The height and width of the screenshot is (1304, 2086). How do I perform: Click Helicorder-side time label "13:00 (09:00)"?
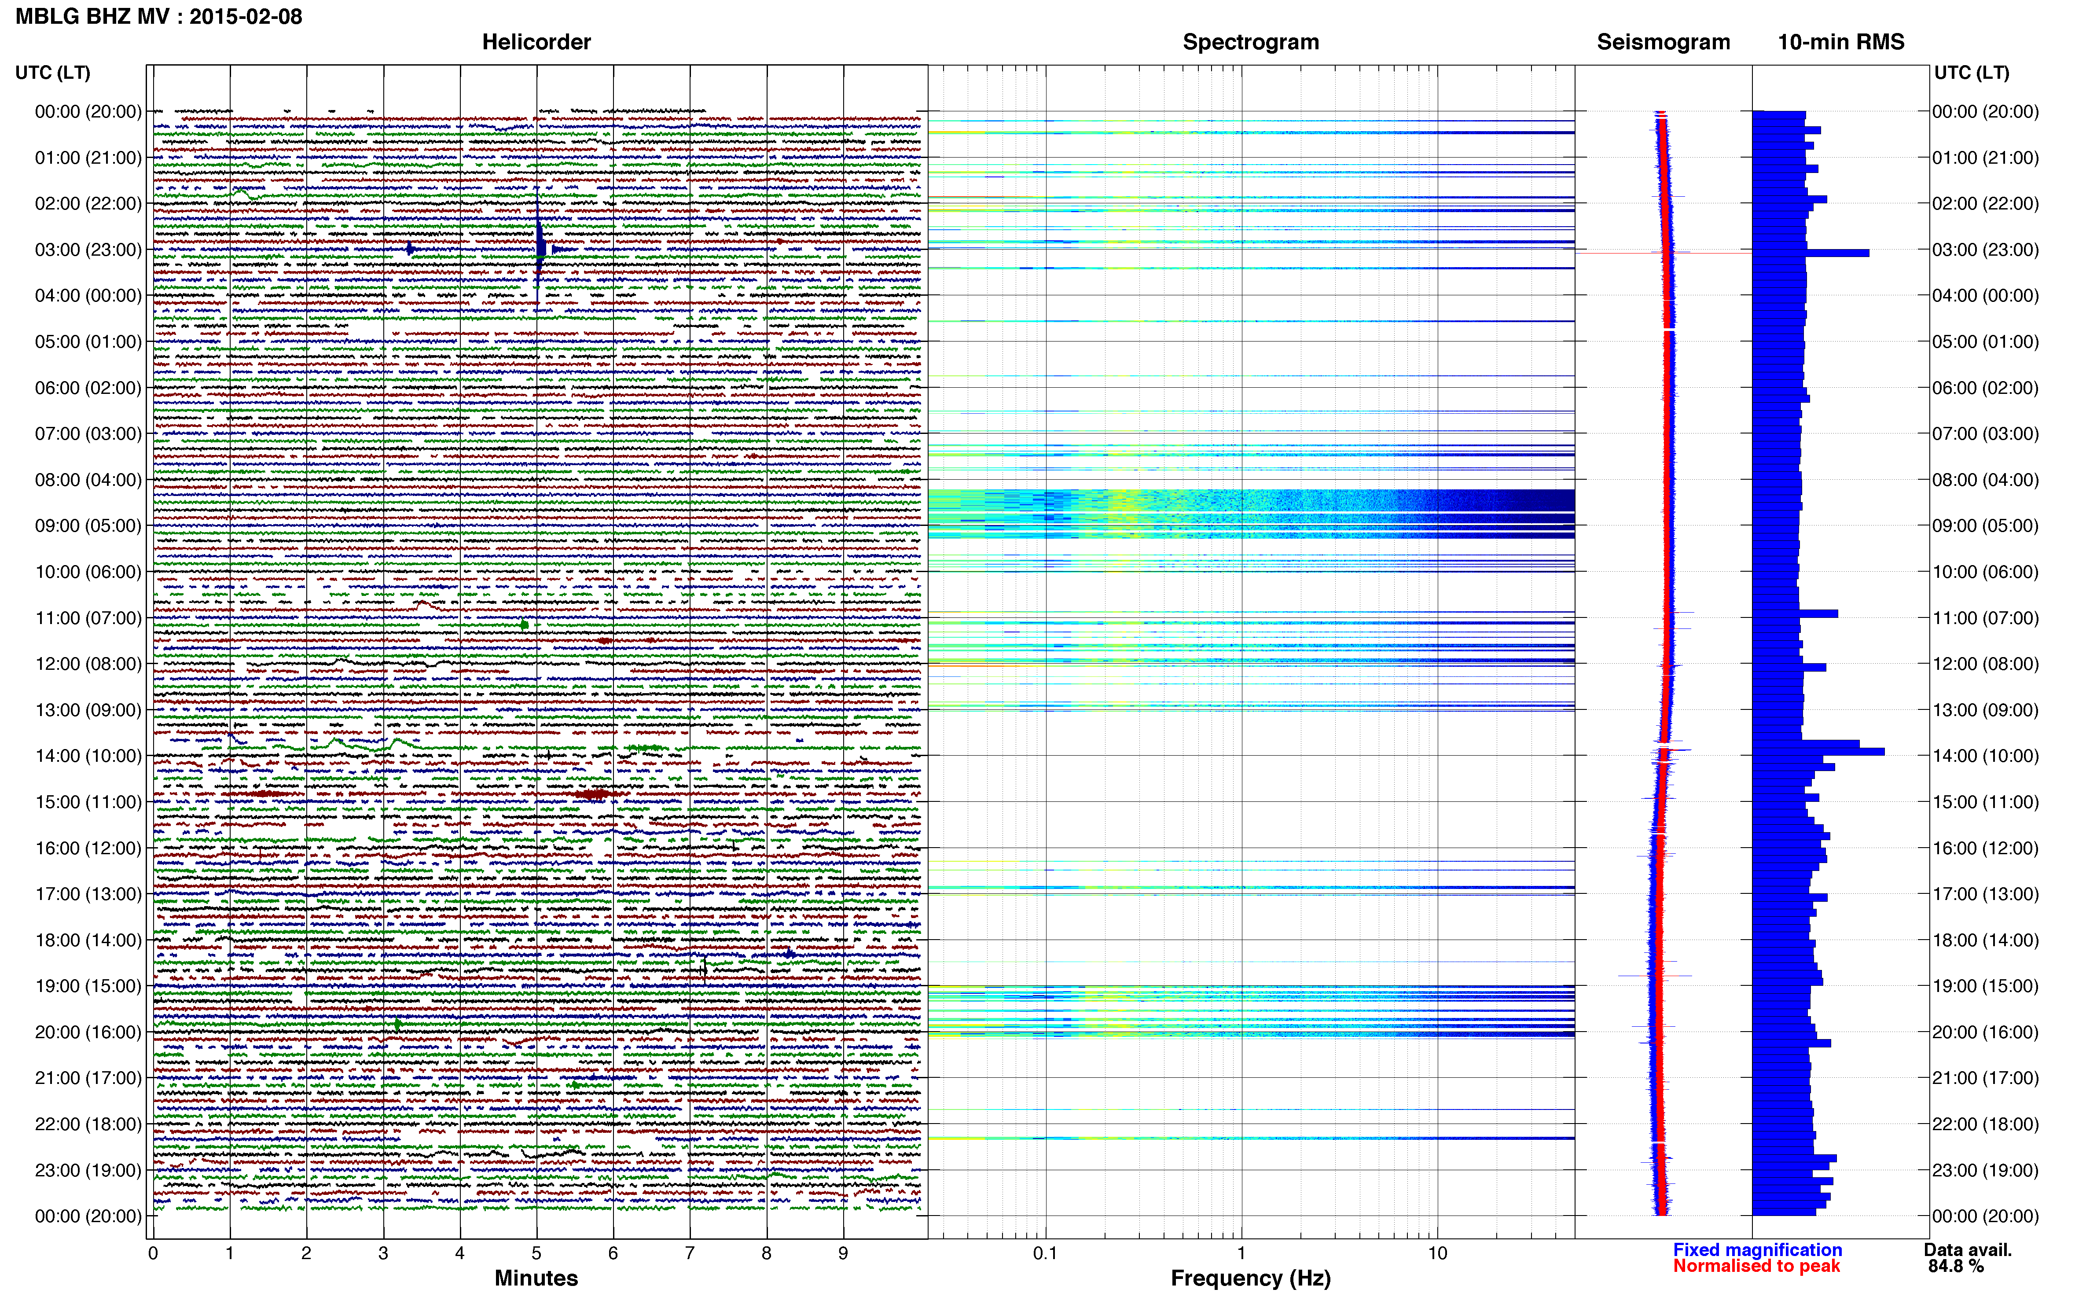88,710
